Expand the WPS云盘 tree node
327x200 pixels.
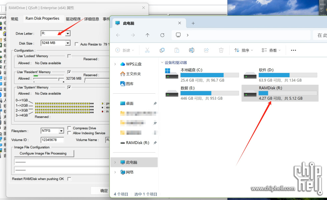115,64
